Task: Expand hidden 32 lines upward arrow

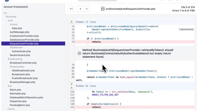Action: tap(71, 88)
